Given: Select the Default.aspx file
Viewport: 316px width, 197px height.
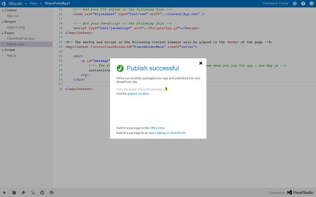Looking at the screenshot, I should 26,44.
